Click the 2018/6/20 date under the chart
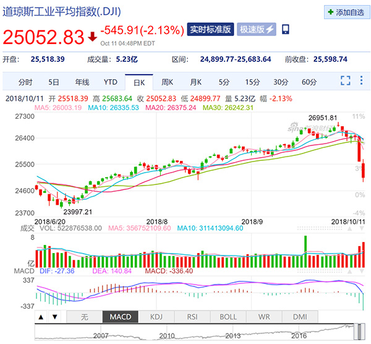This screenshot has width=371, height=344. click(x=49, y=222)
